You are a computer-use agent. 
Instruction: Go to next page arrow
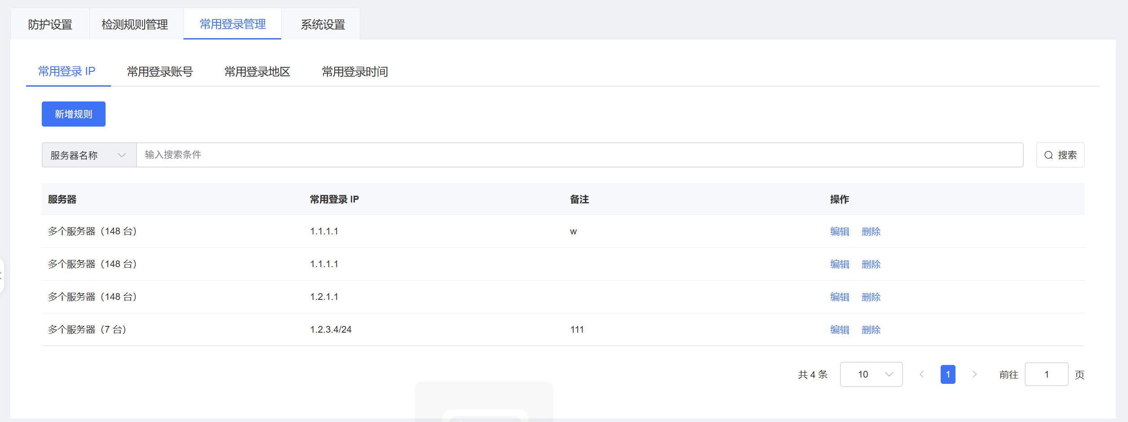point(974,374)
